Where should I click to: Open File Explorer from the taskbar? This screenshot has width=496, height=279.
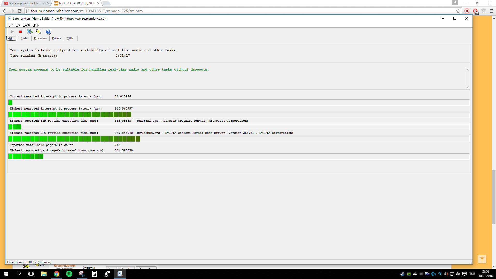click(44, 274)
